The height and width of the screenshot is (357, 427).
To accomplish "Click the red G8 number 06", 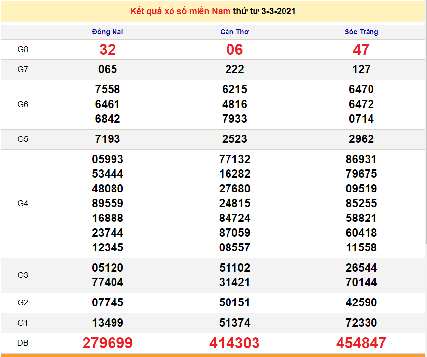I will coord(234,49).
